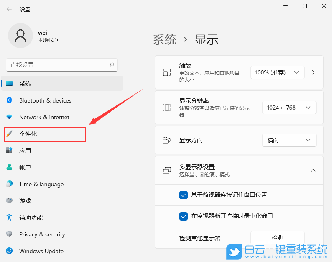
Task: Open Privacy & security settings
Action: point(62,234)
